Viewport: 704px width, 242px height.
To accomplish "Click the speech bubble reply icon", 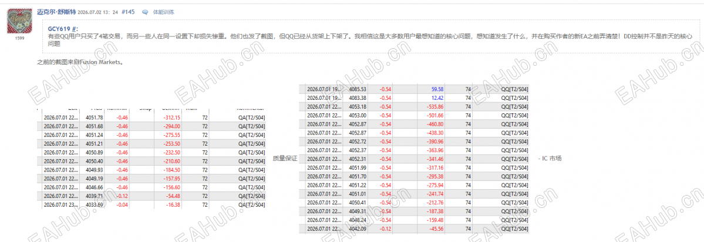I will (145, 12).
